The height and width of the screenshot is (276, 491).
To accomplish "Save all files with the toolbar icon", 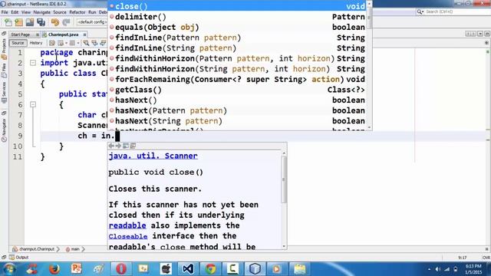I will (41, 22).
